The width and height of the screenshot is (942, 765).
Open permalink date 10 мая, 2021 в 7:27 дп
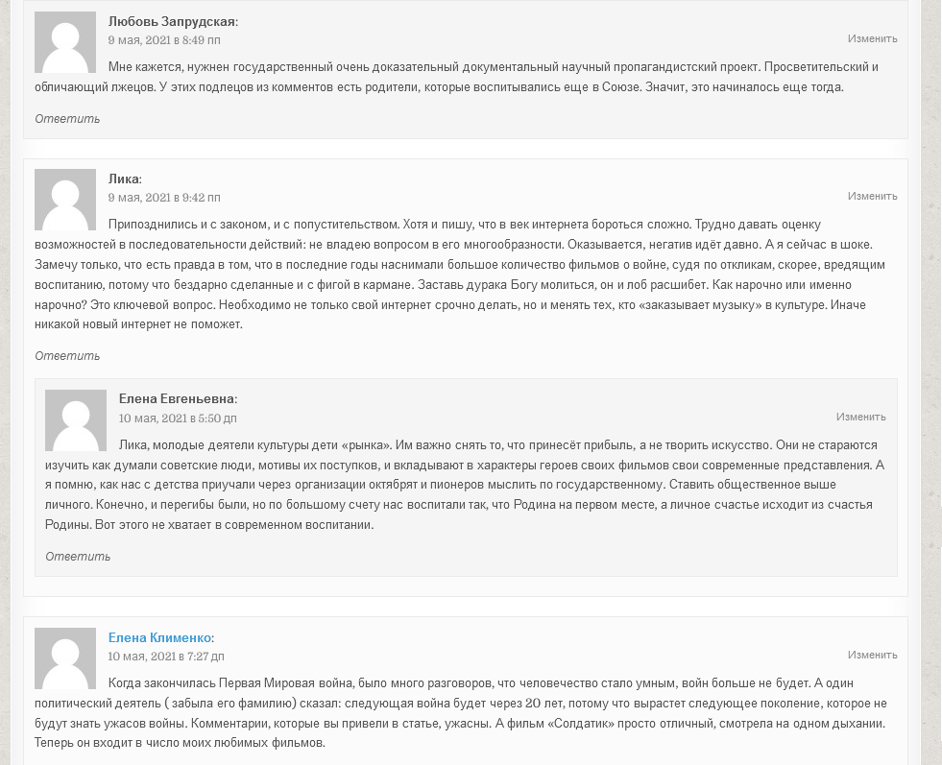(166, 657)
